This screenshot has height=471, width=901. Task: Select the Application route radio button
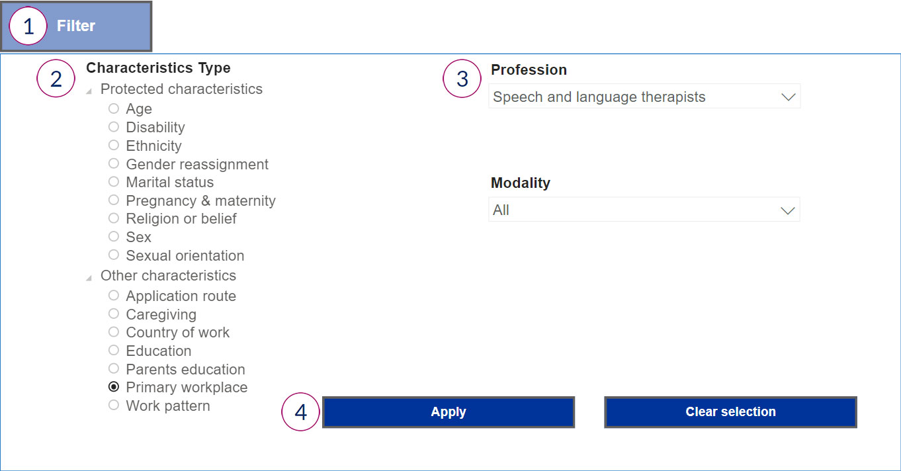114,296
